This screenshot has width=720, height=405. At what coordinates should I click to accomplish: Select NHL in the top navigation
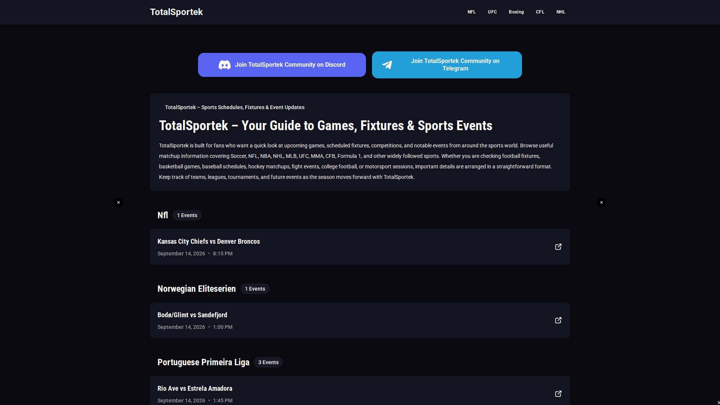[x=561, y=12]
